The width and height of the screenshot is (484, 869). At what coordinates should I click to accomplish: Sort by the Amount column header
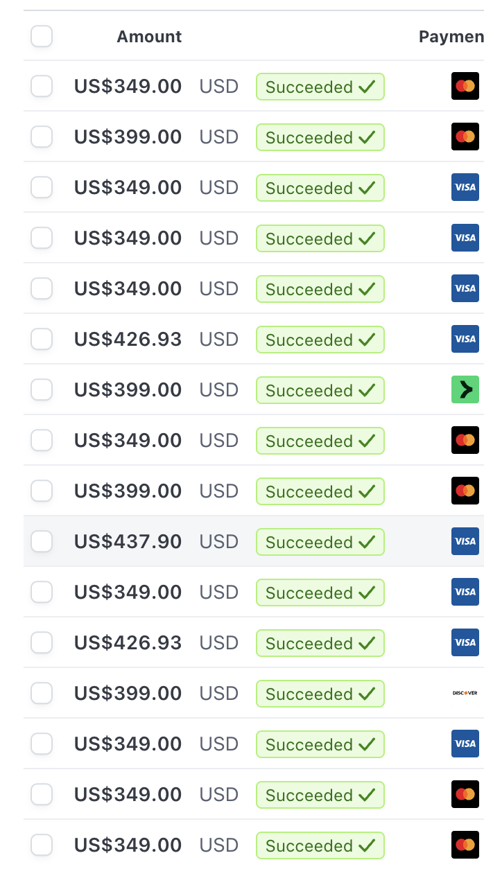coord(149,37)
